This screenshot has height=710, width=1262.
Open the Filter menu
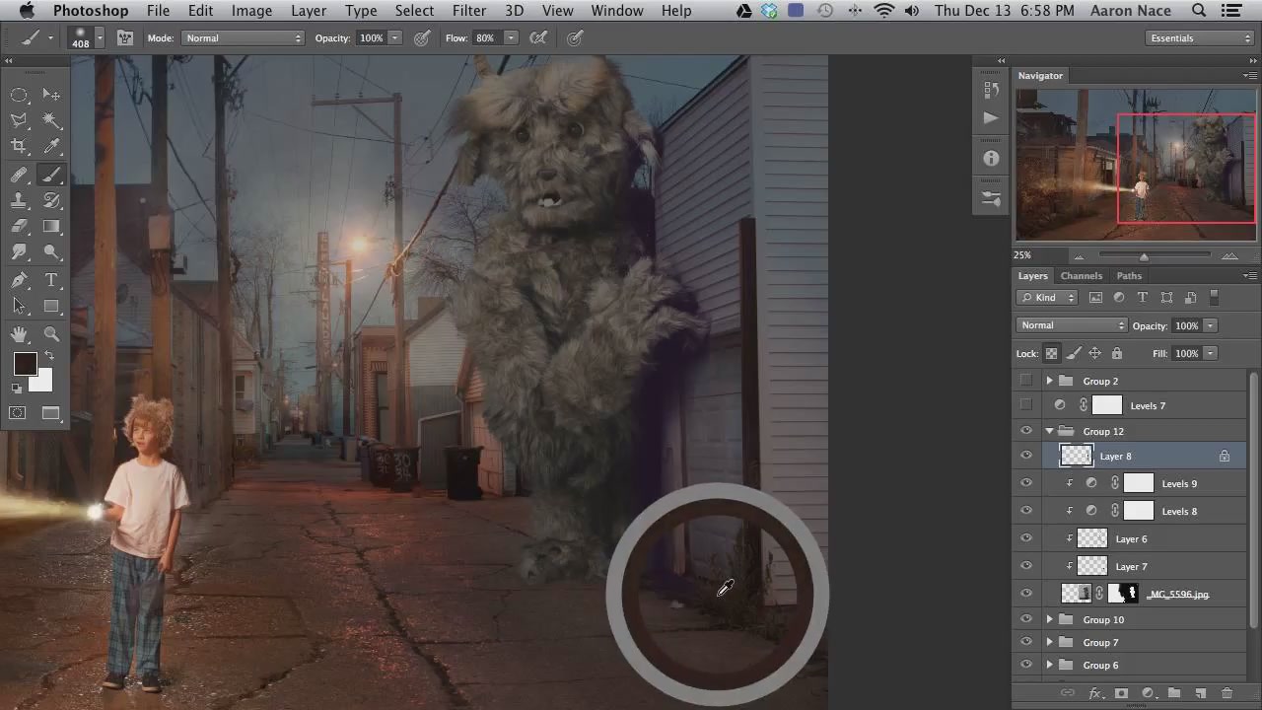[468, 11]
